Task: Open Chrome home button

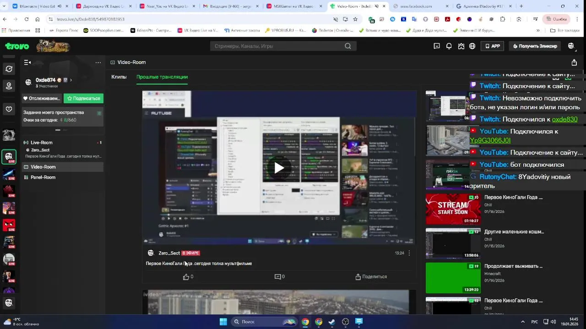Action: click(x=38, y=19)
